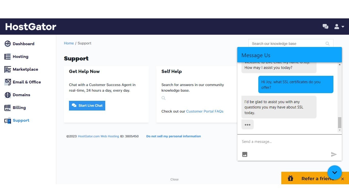Viewport: 349px width, 196px height.
Task: Click the Support icon in sidebar
Action: (x=8, y=120)
